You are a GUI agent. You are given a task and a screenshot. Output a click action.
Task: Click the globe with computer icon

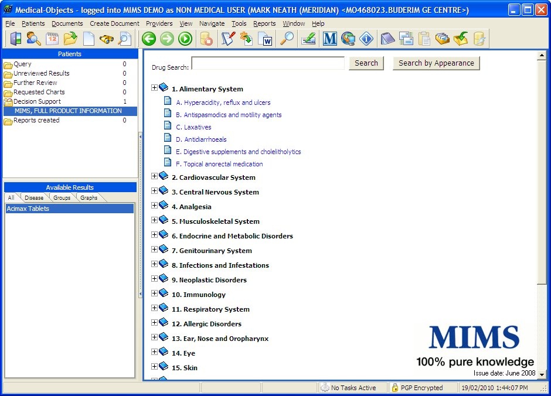tap(348, 39)
